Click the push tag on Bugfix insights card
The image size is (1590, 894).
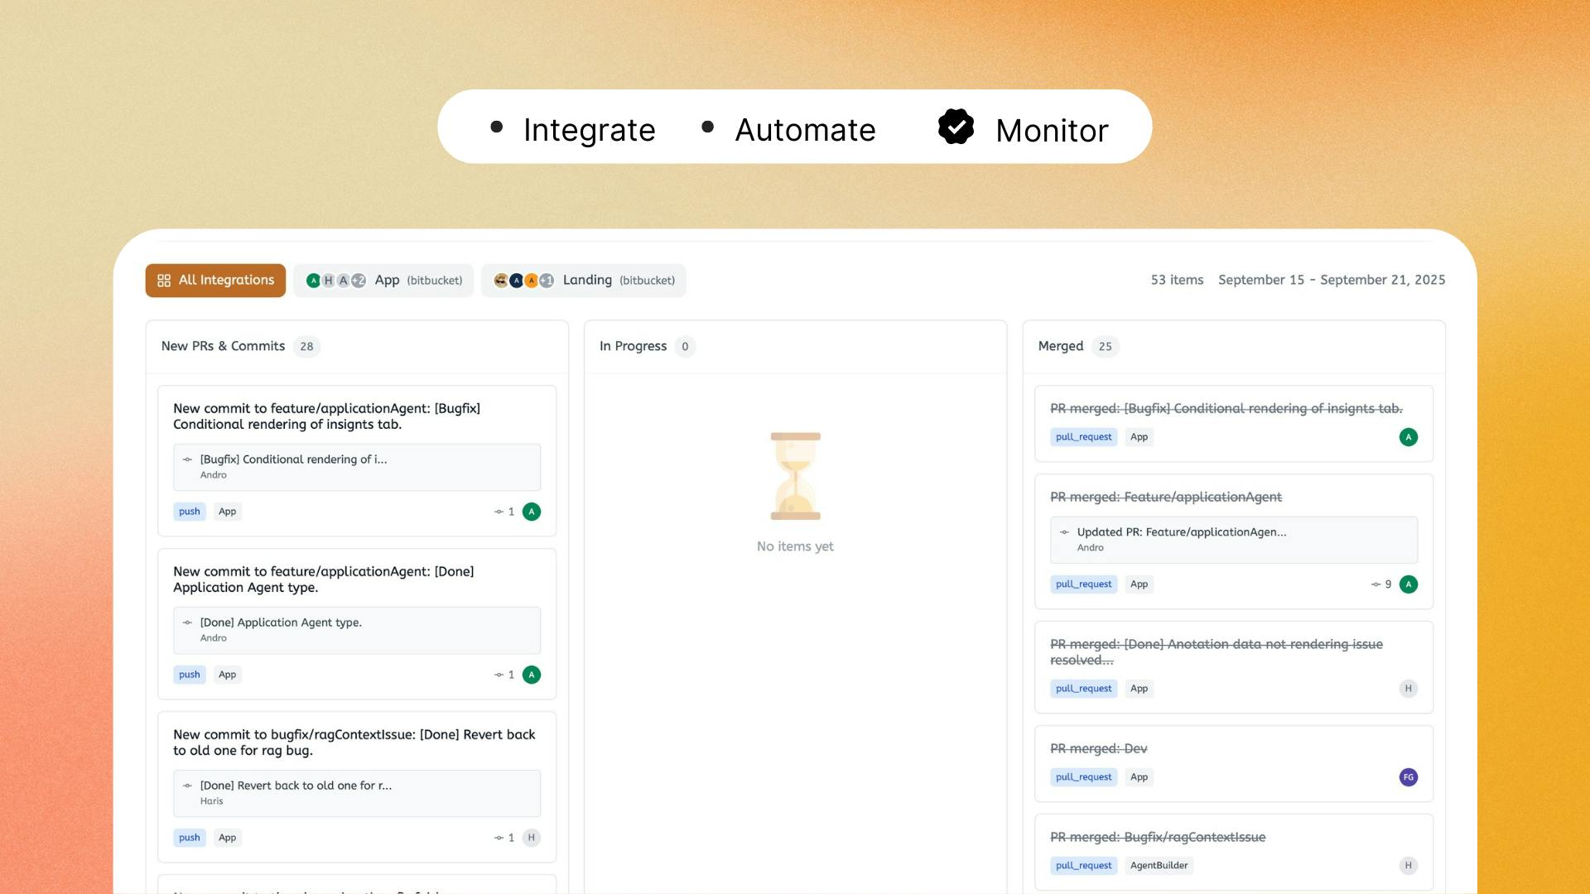coord(190,512)
